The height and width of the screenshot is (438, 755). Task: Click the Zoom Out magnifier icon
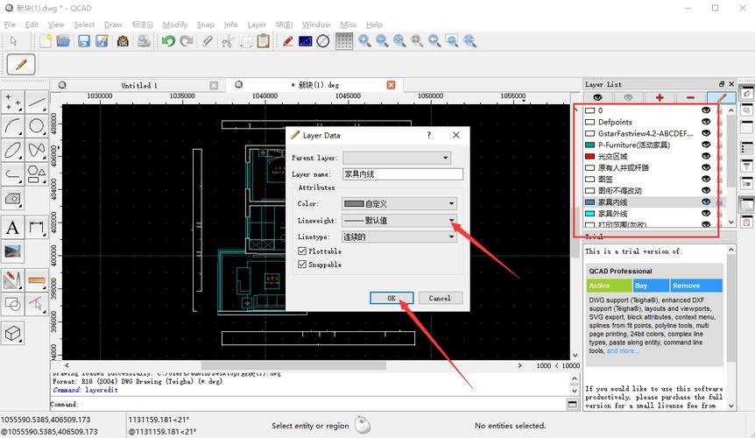pyautogui.click(x=382, y=41)
